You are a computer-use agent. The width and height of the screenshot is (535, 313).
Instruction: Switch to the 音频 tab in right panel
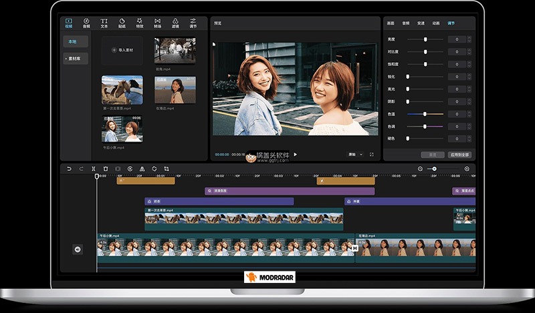point(406,23)
